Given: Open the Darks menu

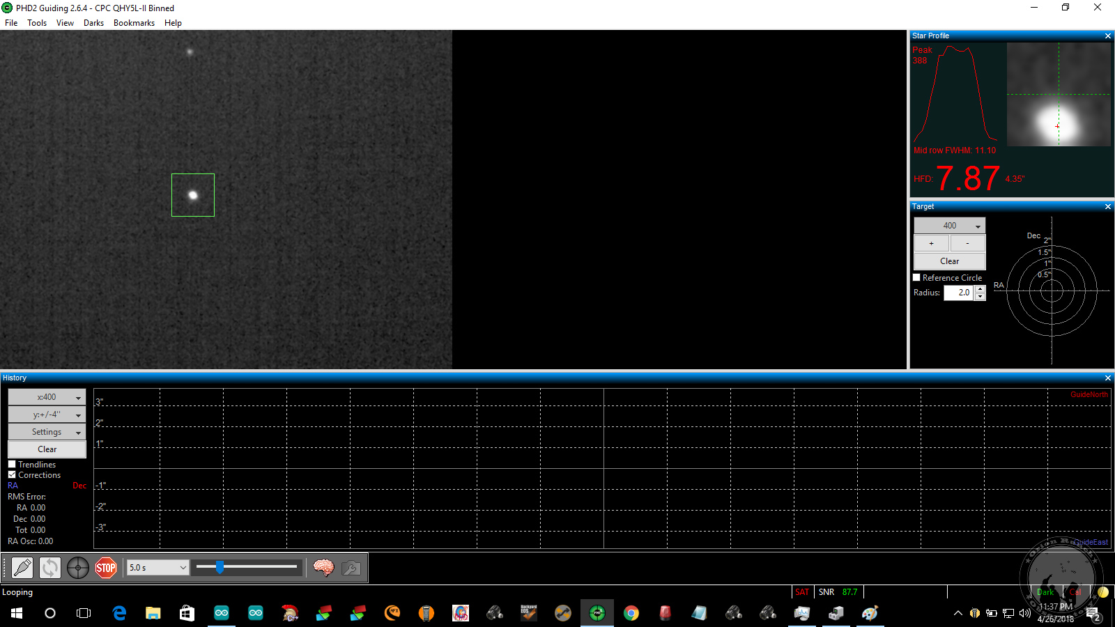Looking at the screenshot, I should pyautogui.click(x=93, y=23).
